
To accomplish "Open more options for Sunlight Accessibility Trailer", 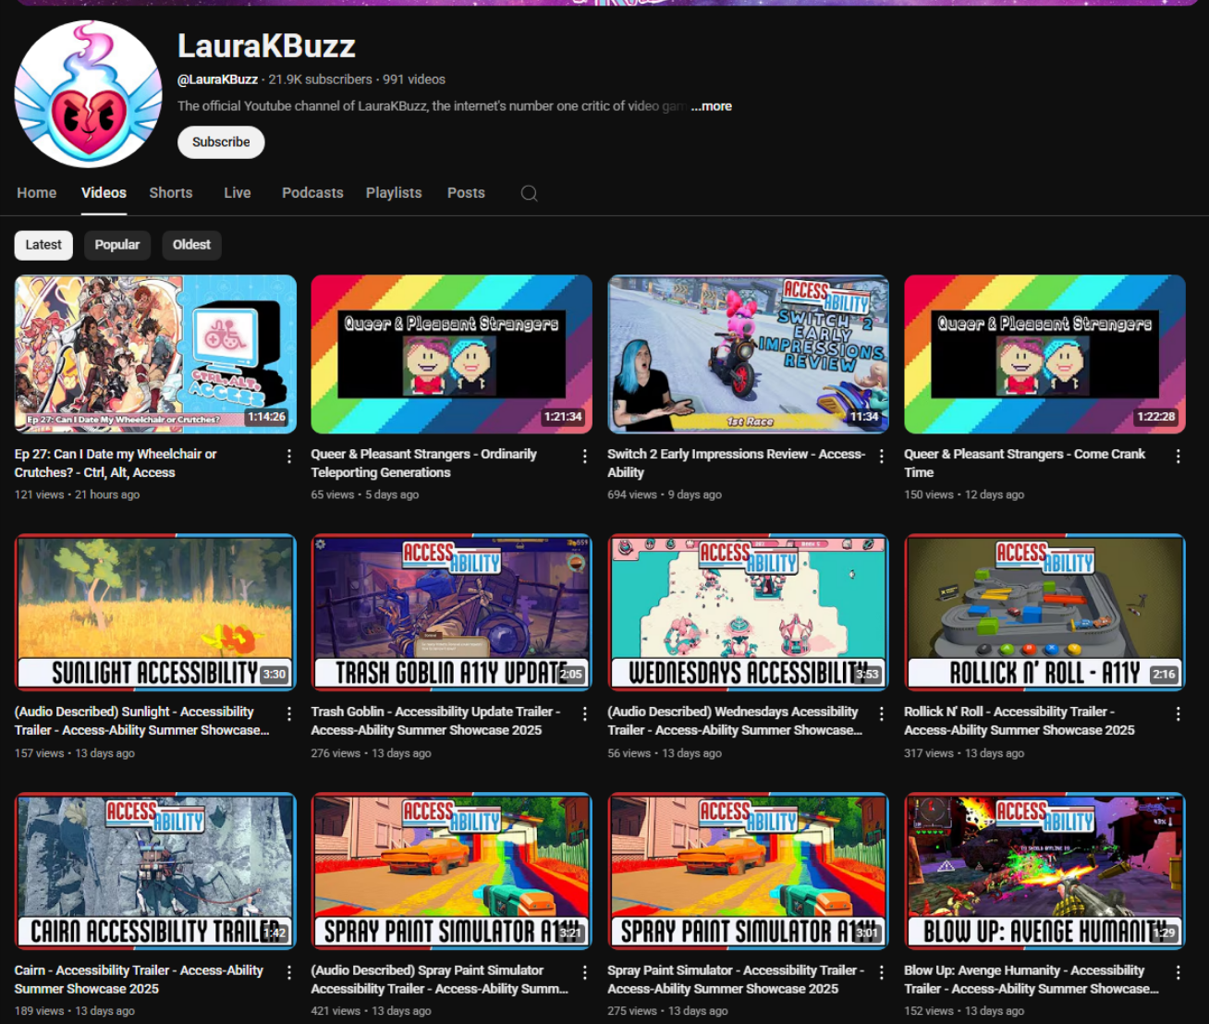I will [289, 714].
